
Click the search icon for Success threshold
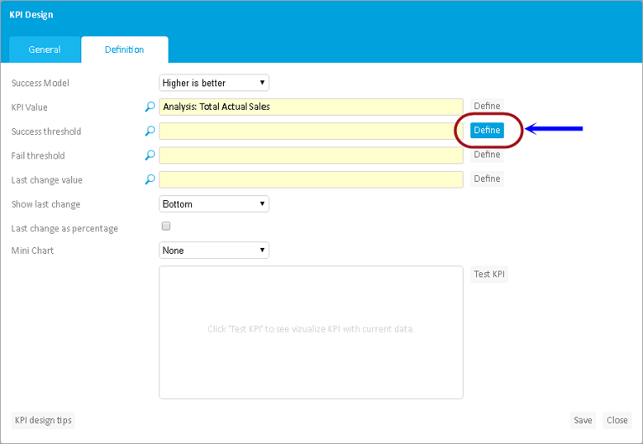(x=150, y=131)
